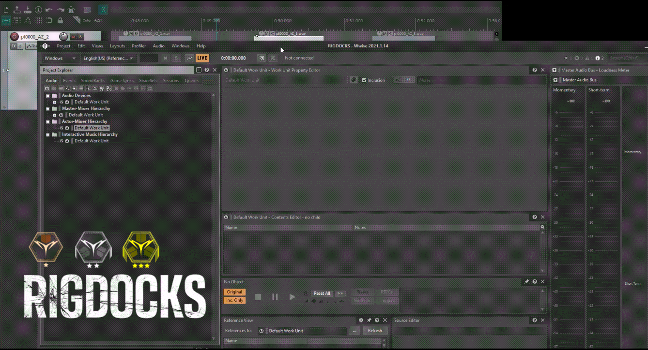Collapse the Interactive Music Hierarchy node

pyautogui.click(x=48, y=135)
